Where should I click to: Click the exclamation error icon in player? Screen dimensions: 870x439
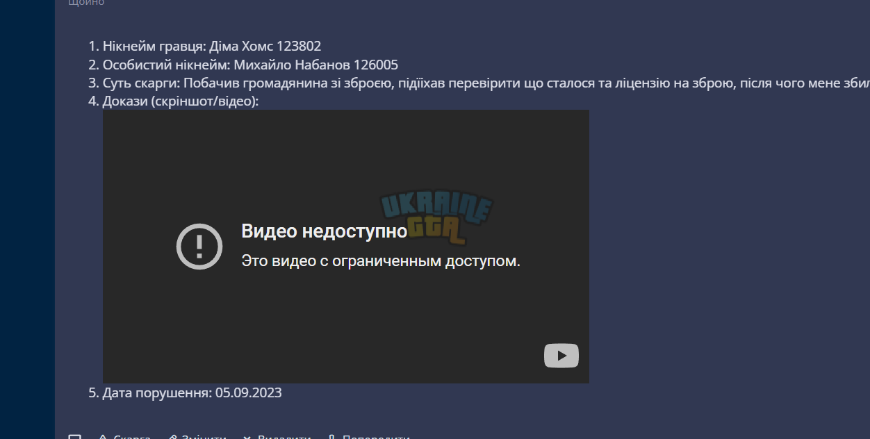(x=199, y=247)
